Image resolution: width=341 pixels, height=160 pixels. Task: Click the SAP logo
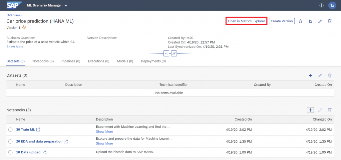[x=14, y=5]
